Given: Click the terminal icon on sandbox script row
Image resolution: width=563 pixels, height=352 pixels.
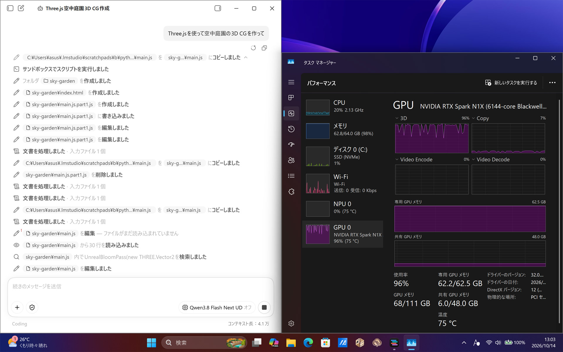Looking at the screenshot, I should pyautogui.click(x=16, y=69).
